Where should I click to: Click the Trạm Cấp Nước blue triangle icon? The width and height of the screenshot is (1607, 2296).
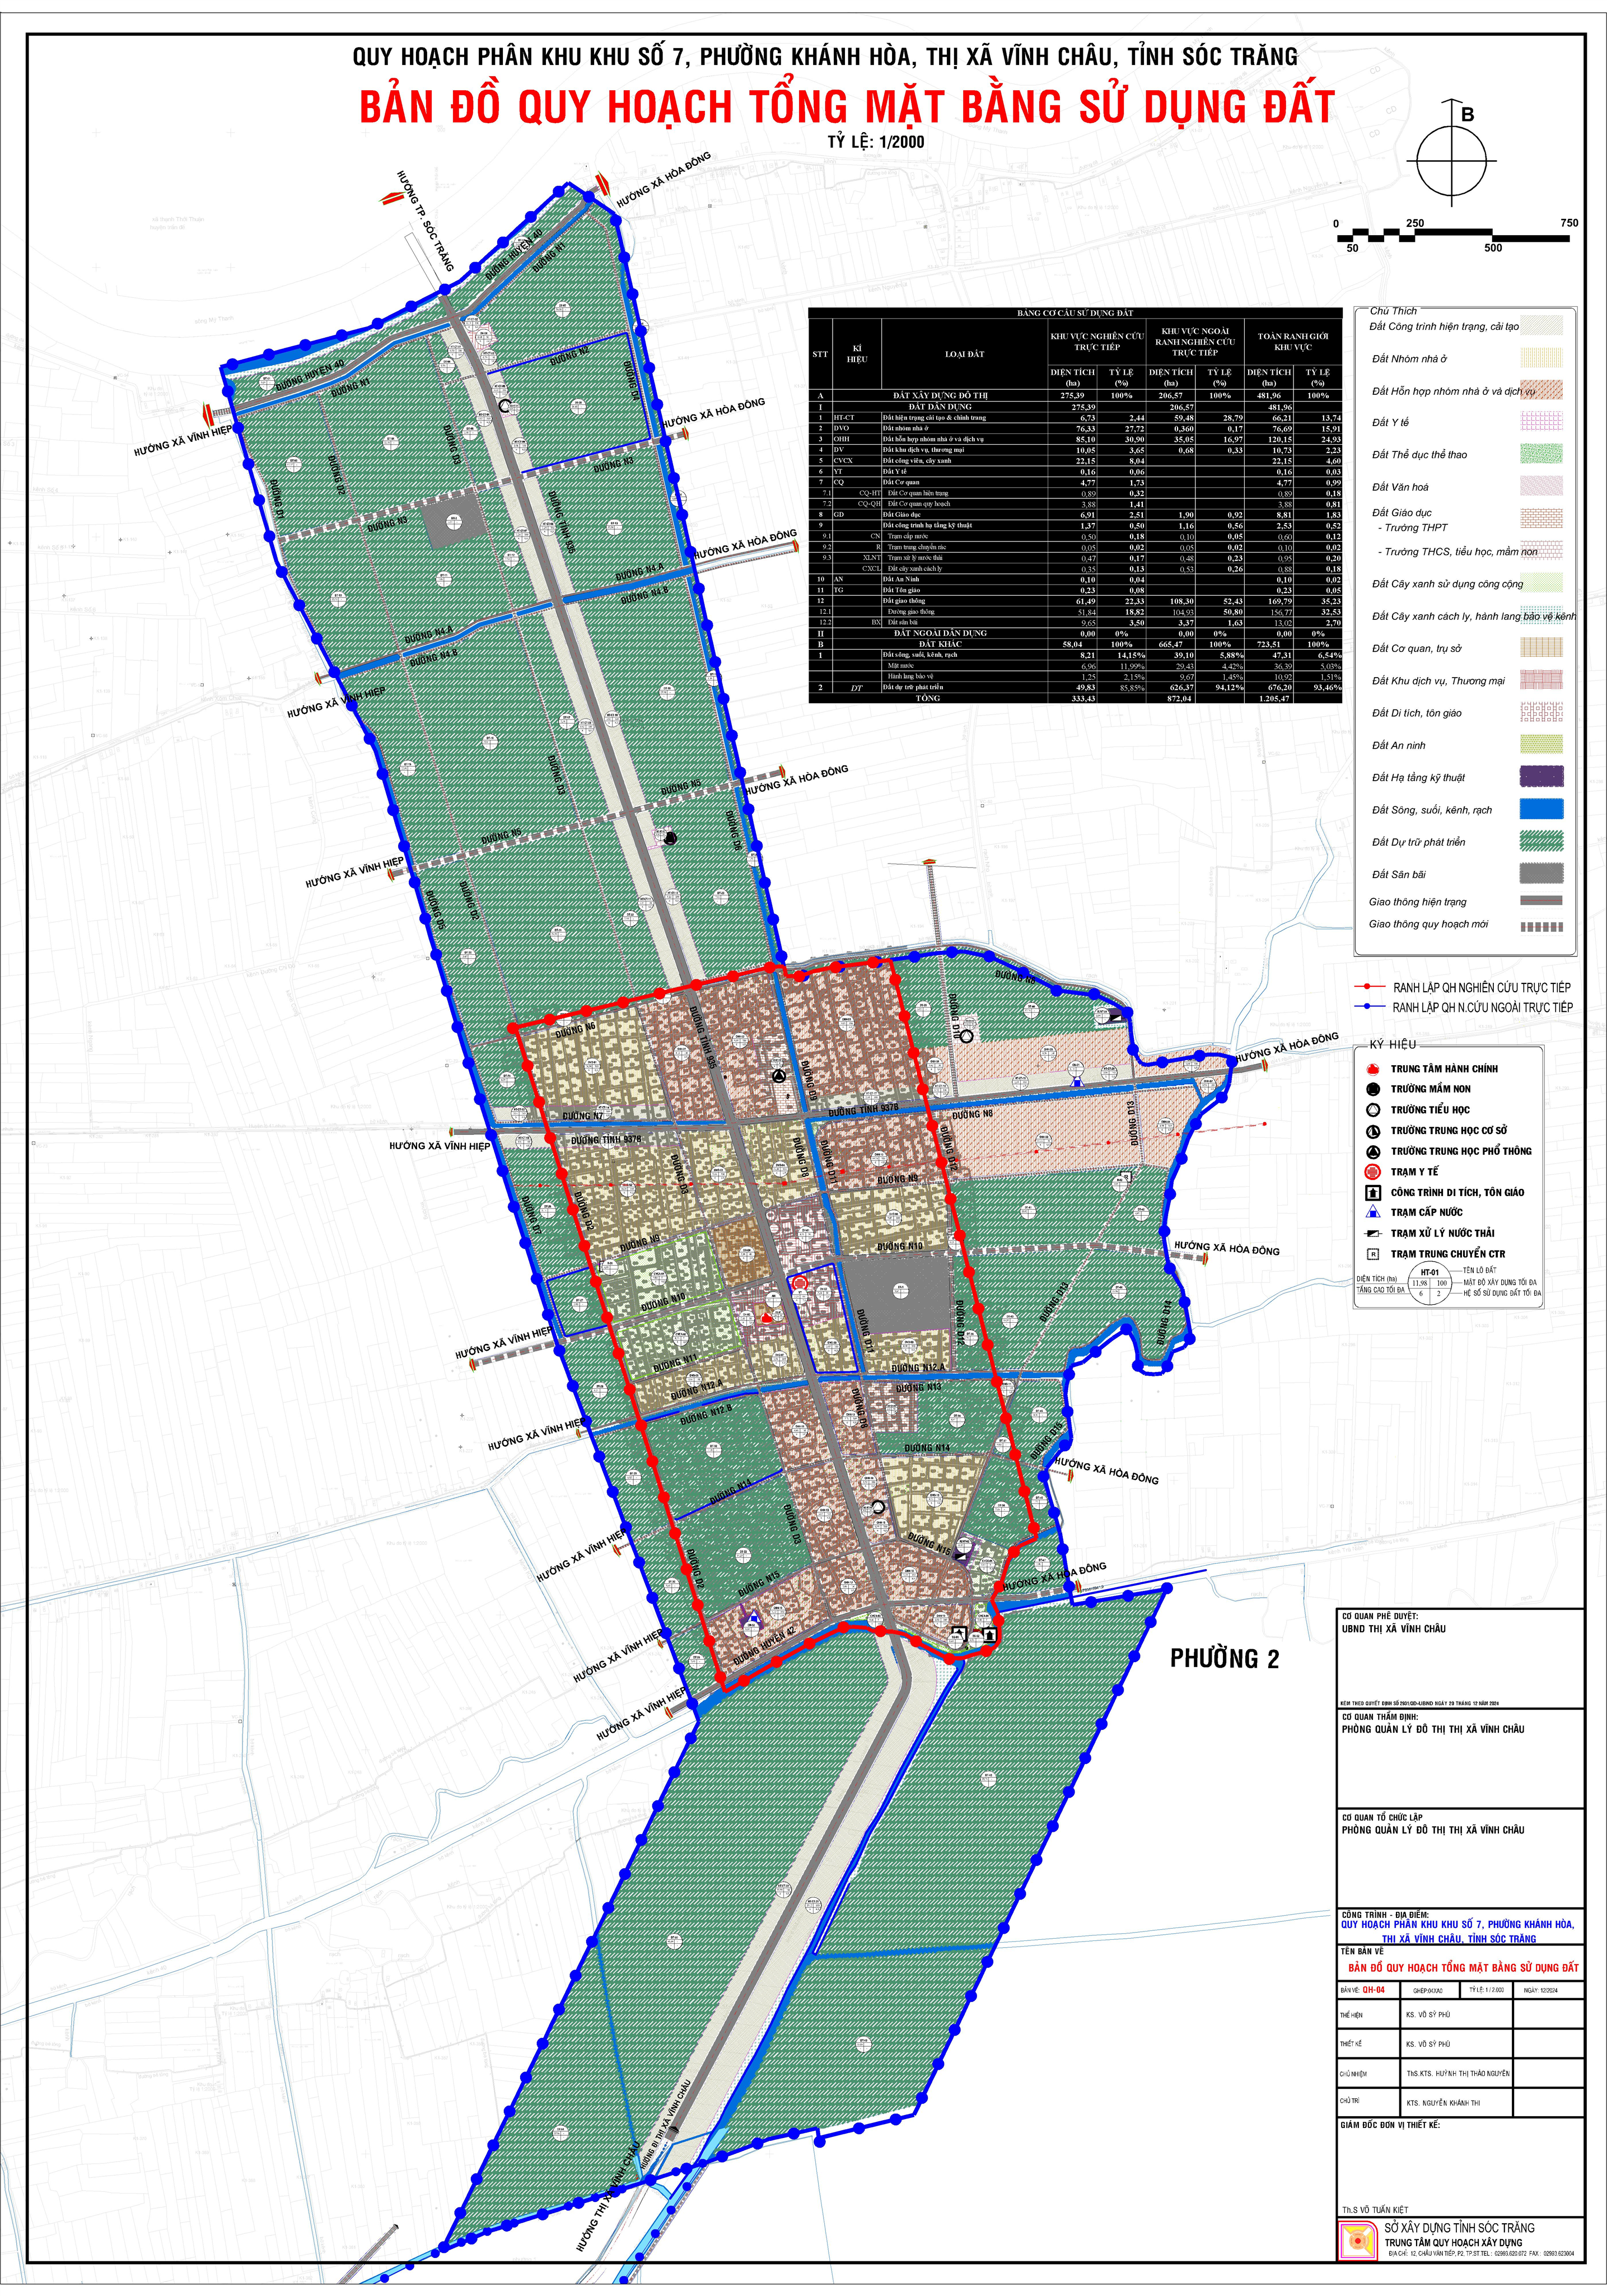pyautogui.click(x=1373, y=1213)
